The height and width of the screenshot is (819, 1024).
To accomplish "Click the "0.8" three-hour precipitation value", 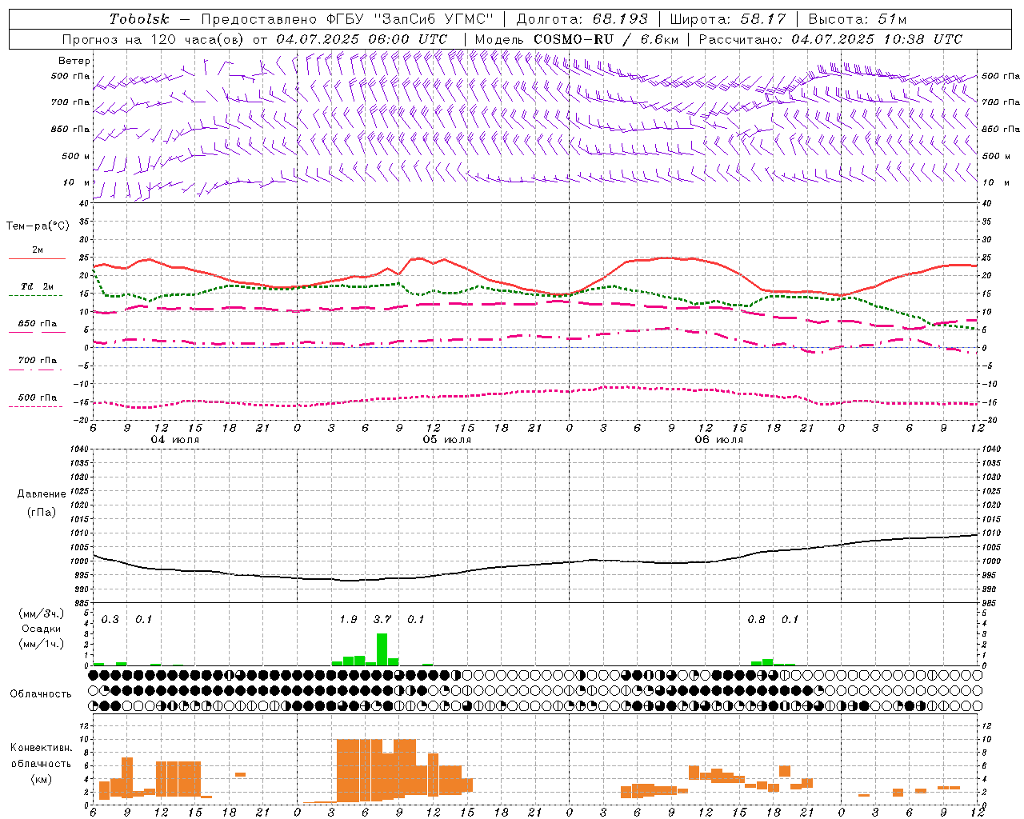I will [x=757, y=619].
